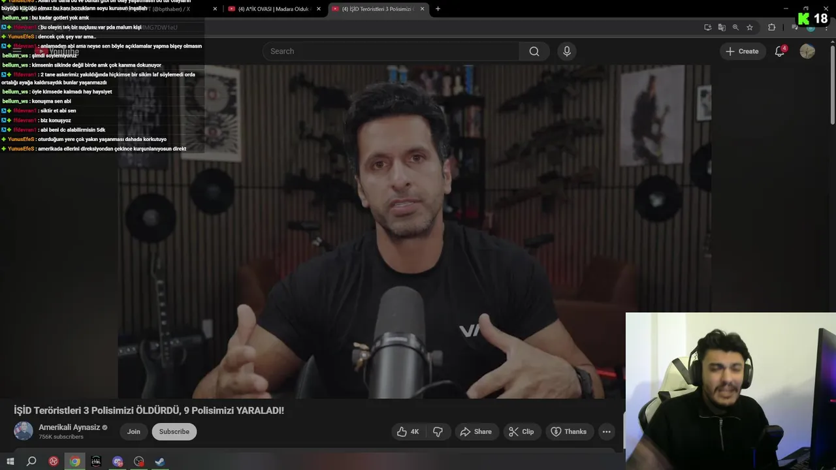The width and height of the screenshot is (836, 470).
Task: Click the Join membership button
Action: pyautogui.click(x=134, y=431)
